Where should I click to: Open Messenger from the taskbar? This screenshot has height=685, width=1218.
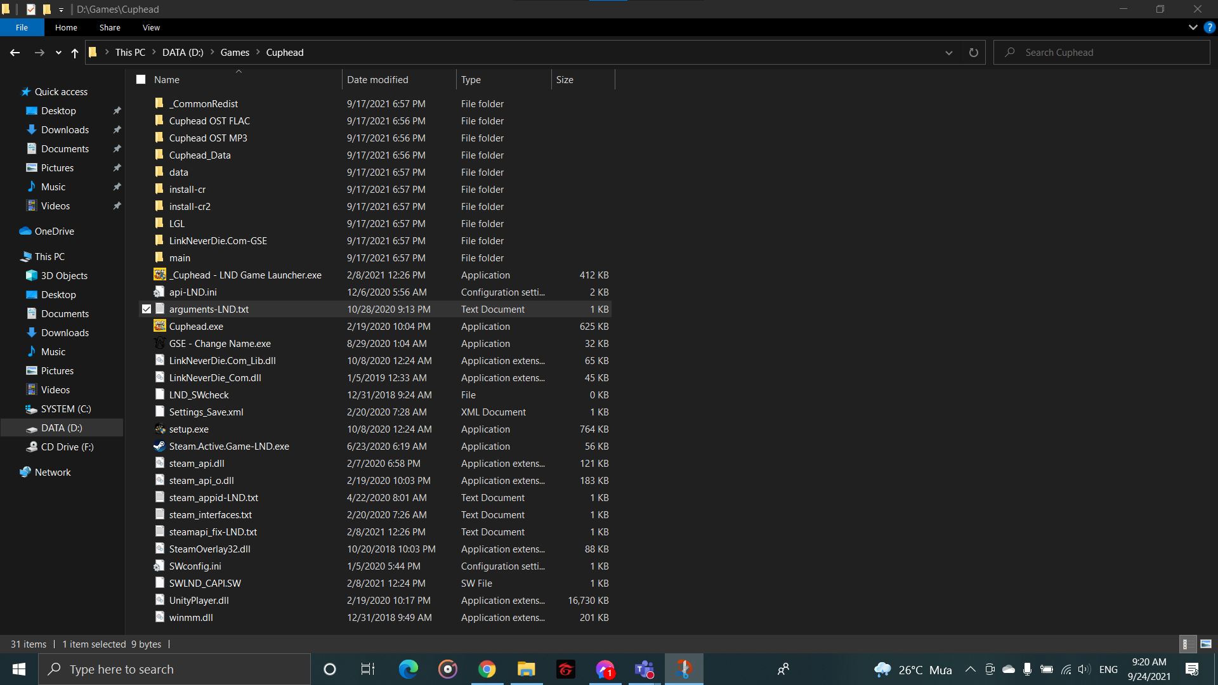click(x=604, y=669)
